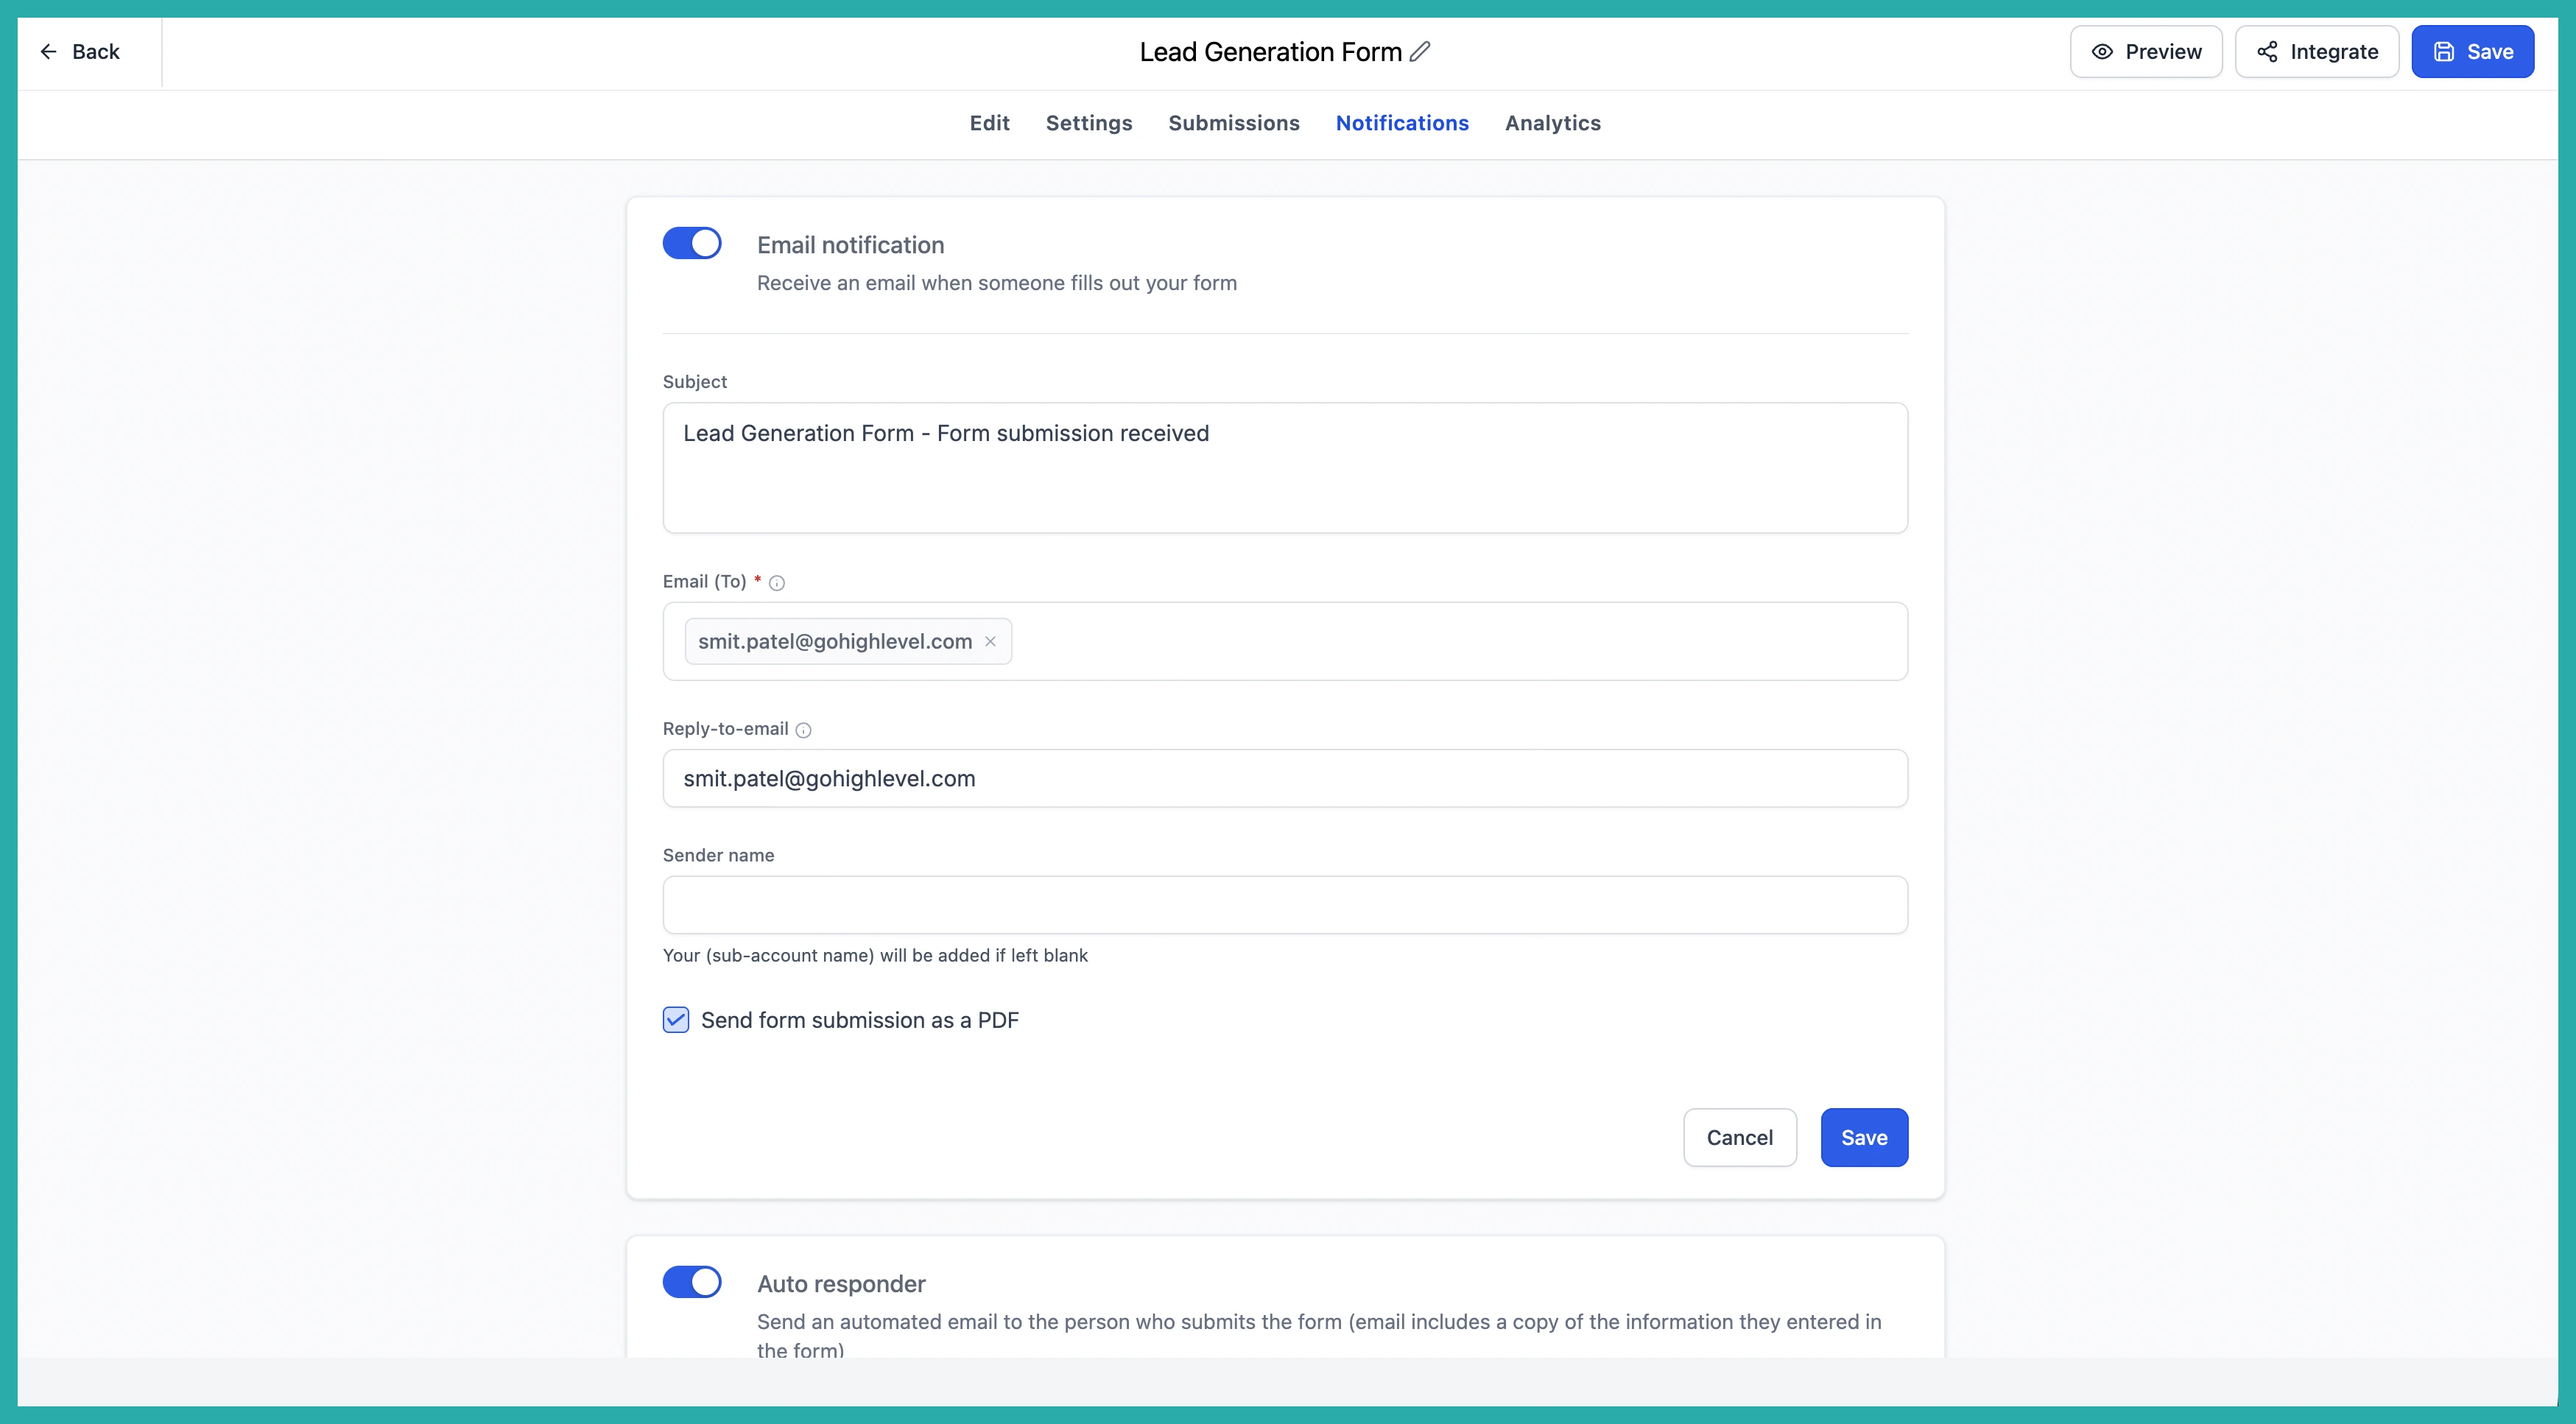The image size is (2576, 1424).
Task: Remove the smit.patel@gohighlevel.com email chip
Action: [x=990, y=642]
